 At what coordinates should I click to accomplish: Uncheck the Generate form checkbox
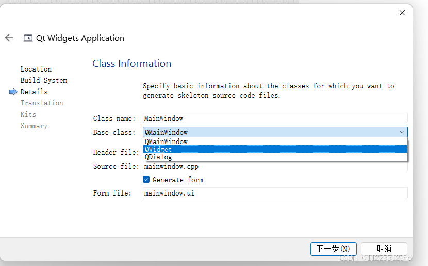[x=146, y=180]
